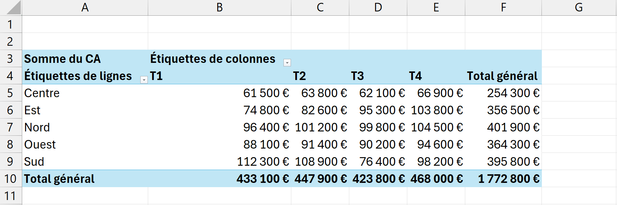Select the T1 total 433 100 €
617x205 pixels.
tap(220, 179)
